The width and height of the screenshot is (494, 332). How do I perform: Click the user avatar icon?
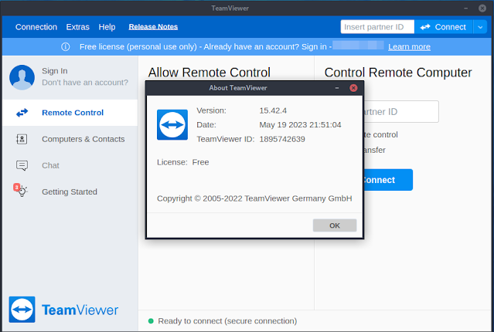(x=22, y=77)
